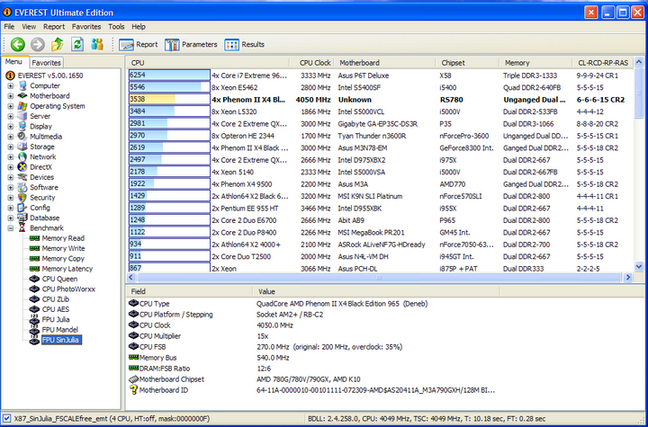
Task: Click the CPU Queen benchmark icon
Action: [35, 280]
